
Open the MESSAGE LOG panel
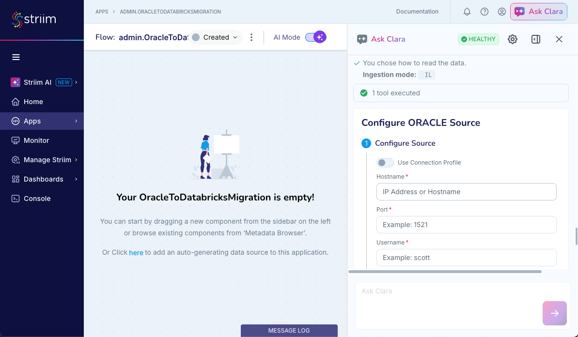coord(289,330)
